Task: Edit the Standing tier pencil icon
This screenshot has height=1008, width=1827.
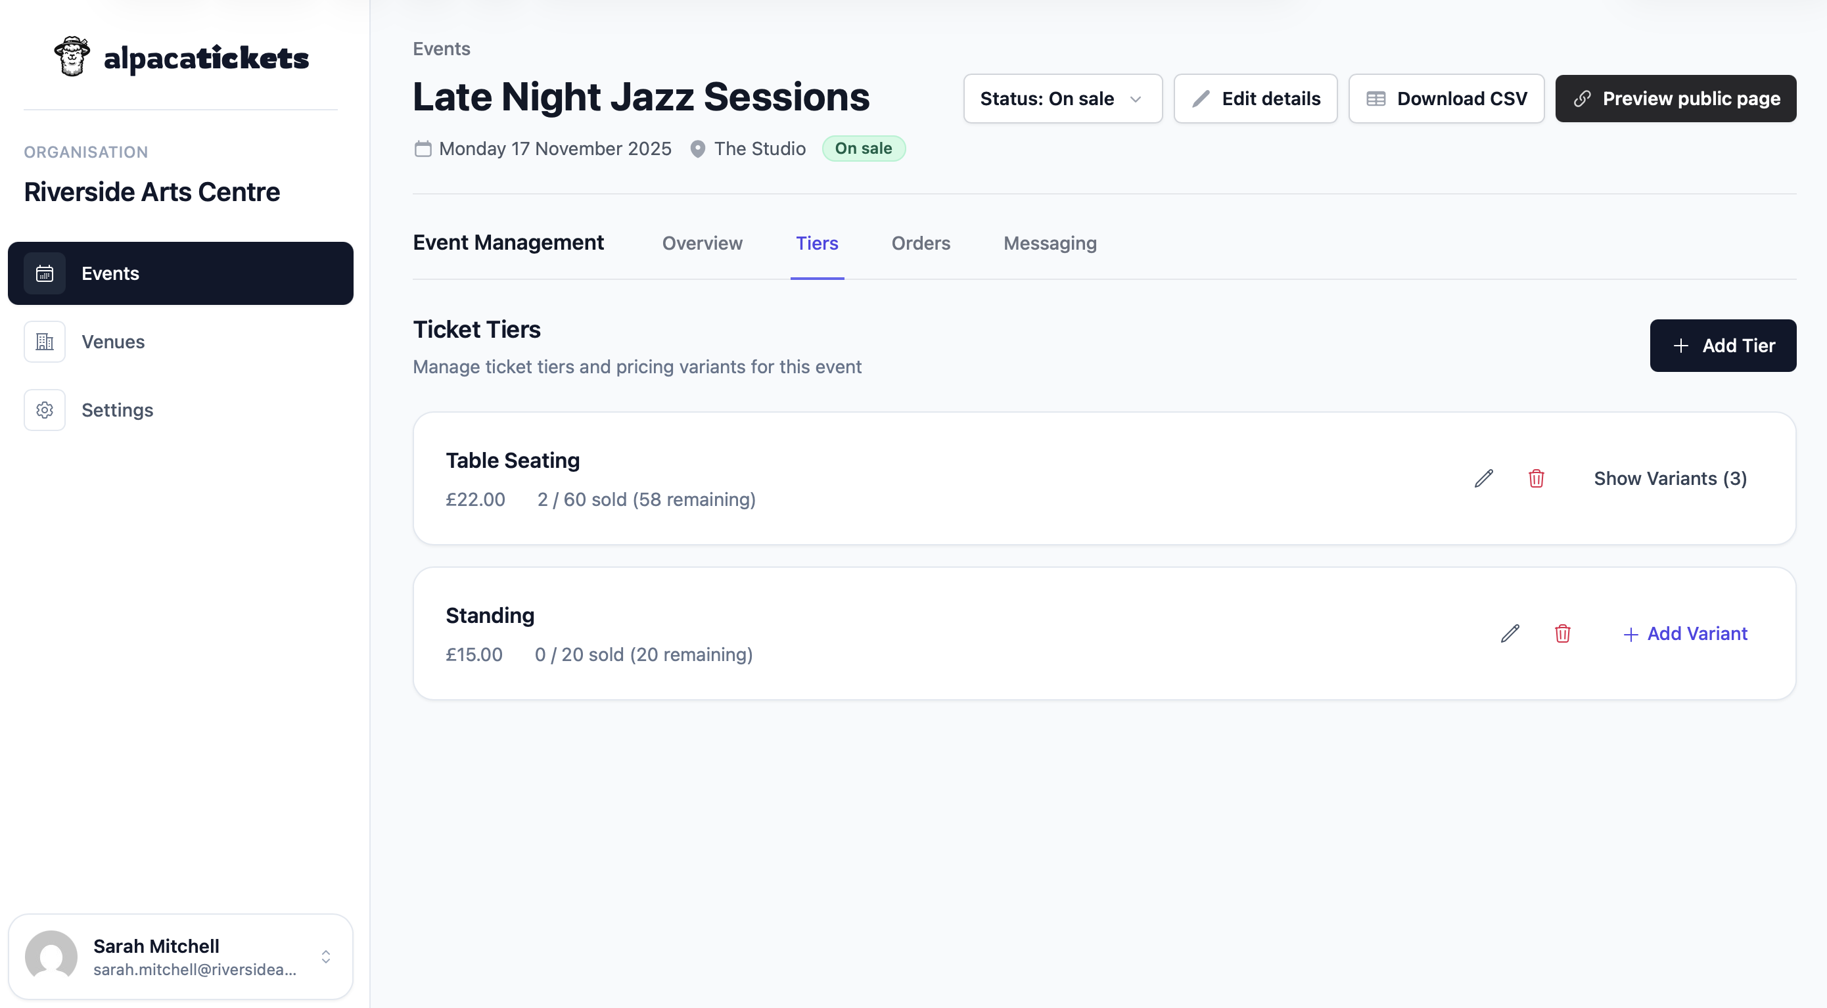Action: 1510,633
